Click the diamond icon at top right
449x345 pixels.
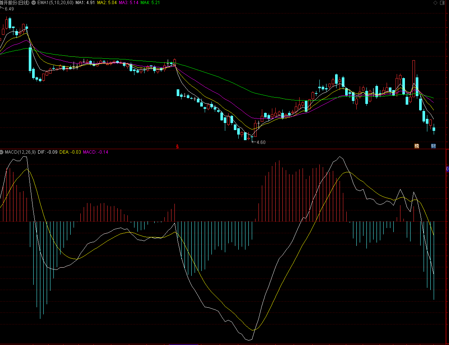(435, 2)
